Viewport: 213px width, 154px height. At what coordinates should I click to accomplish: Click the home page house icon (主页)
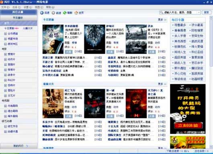click(76, 13)
